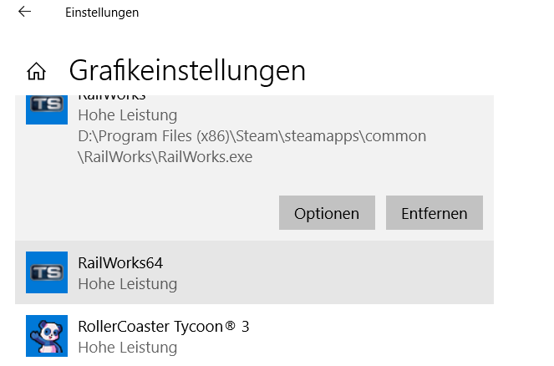Collapse the expanded RailWorks entry panel

tap(254, 168)
